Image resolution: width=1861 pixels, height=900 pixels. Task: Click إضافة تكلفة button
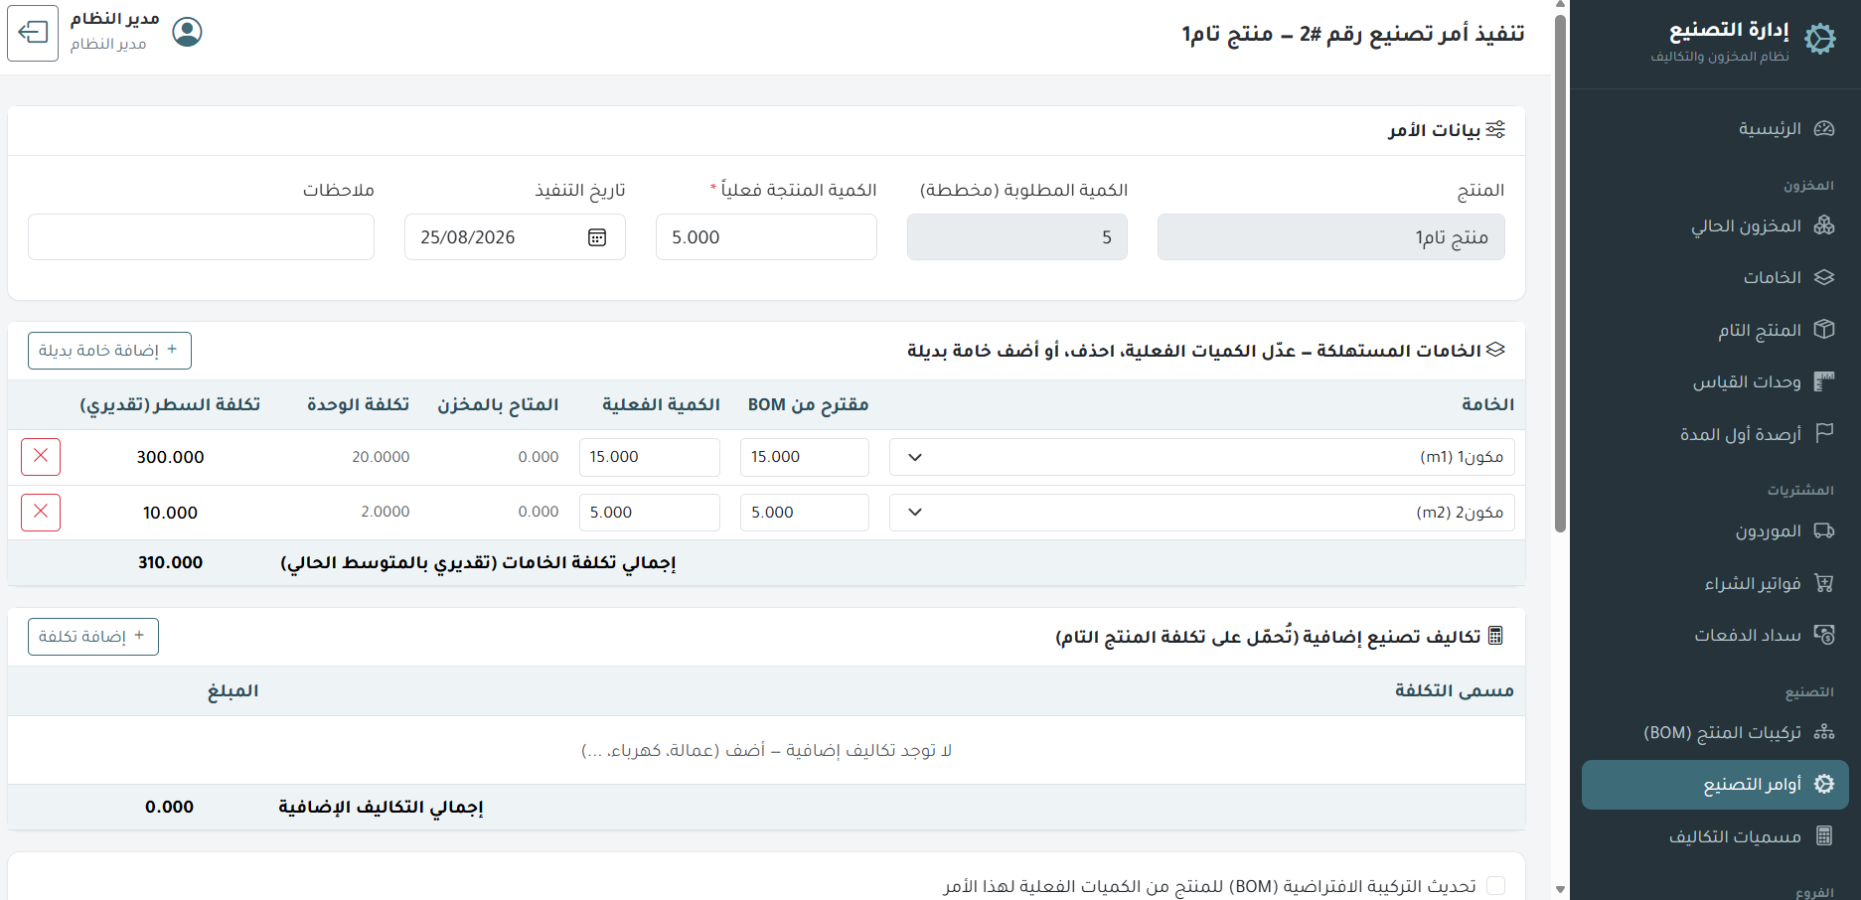point(93,637)
